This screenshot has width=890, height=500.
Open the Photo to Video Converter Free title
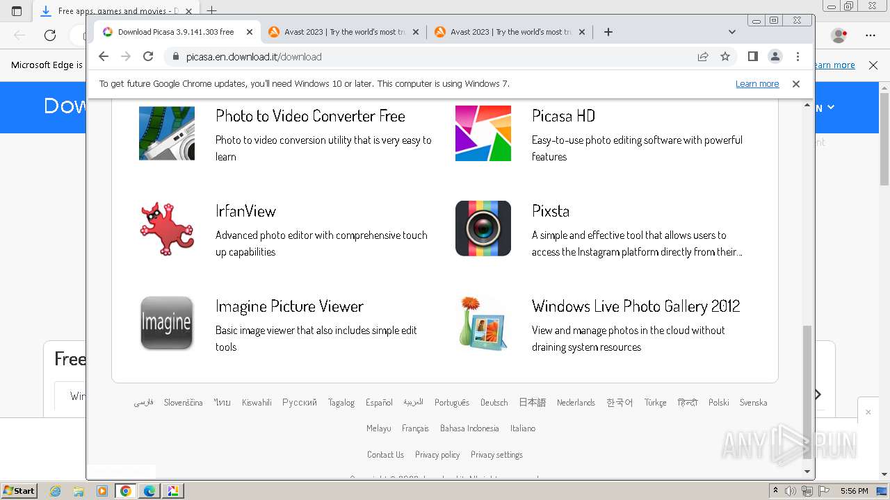tap(310, 116)
